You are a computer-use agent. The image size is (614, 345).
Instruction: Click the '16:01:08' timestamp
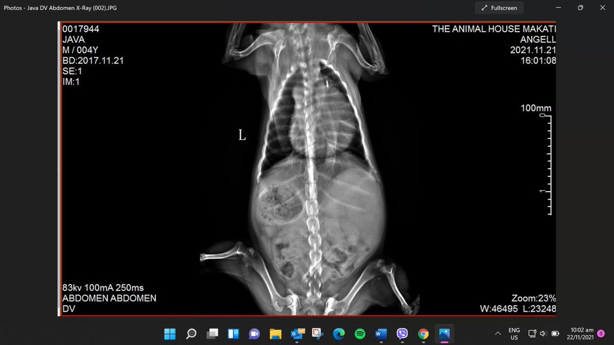pyautogui.click(x=538, y=60)
